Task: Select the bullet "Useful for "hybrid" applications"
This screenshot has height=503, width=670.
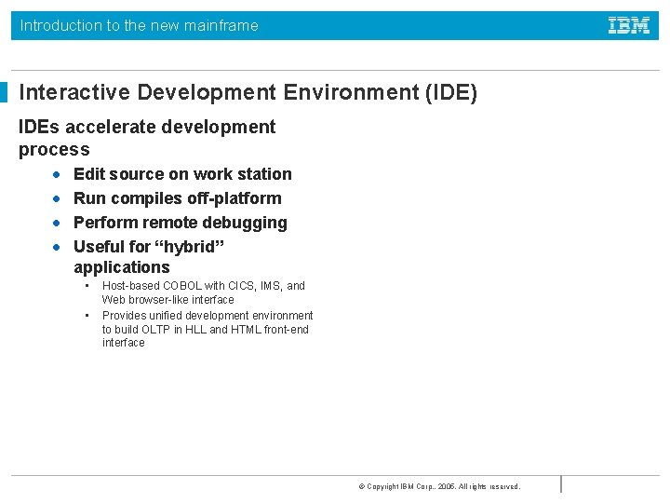Action: [149, 257]
